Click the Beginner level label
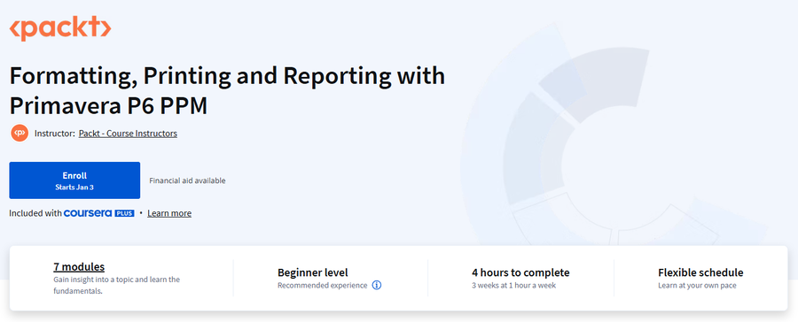The height and width of the screenshot is (322, 798). tap(313, 272)
